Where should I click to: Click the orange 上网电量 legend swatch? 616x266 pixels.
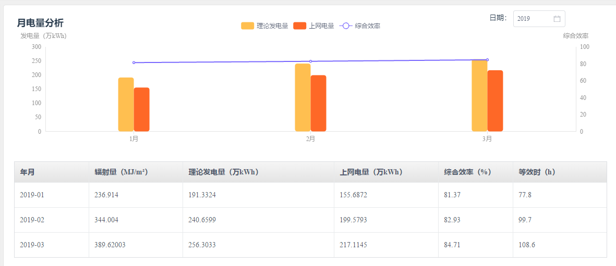tap(300, 26)
